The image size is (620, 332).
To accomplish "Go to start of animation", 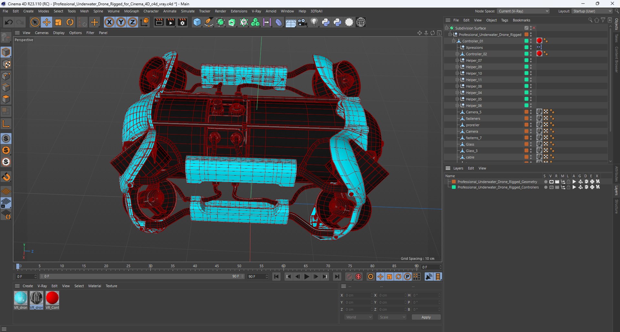I will (276, 277).
